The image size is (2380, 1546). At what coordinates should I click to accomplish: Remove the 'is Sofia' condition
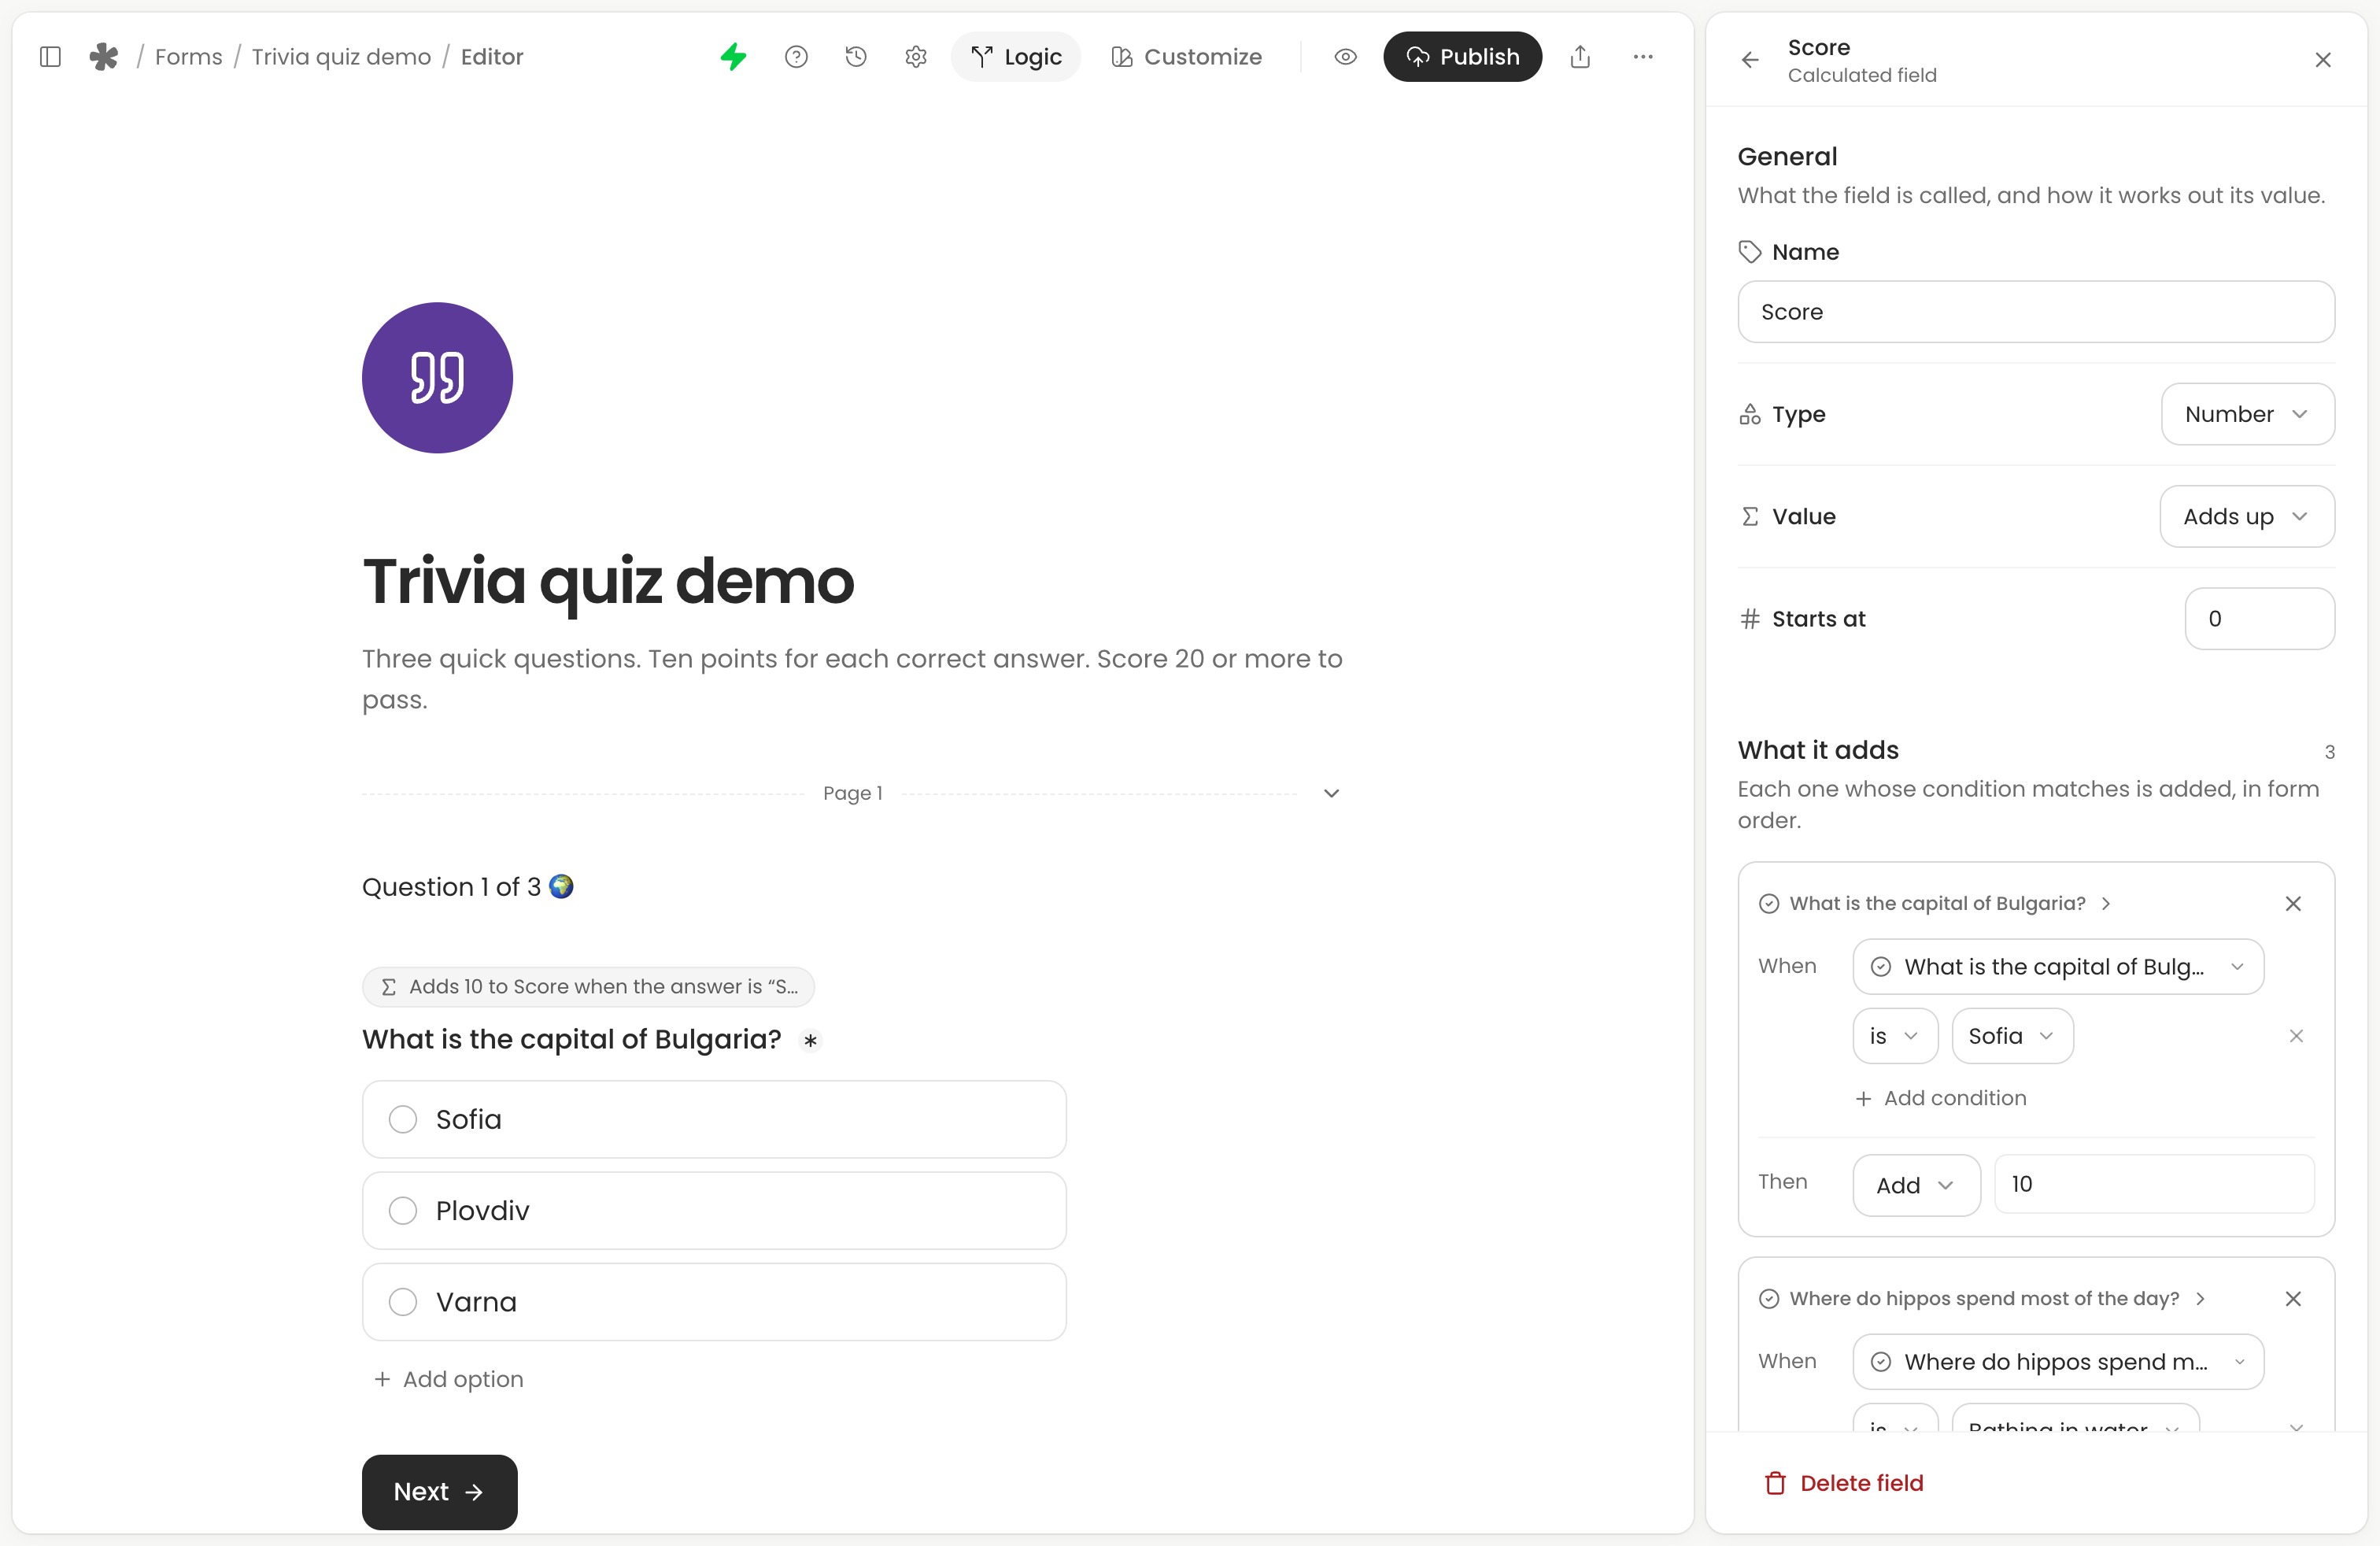[2296, 1036]
